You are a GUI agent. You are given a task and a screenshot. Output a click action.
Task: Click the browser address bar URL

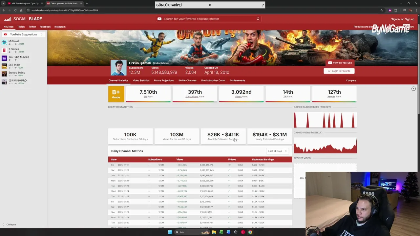65,10
